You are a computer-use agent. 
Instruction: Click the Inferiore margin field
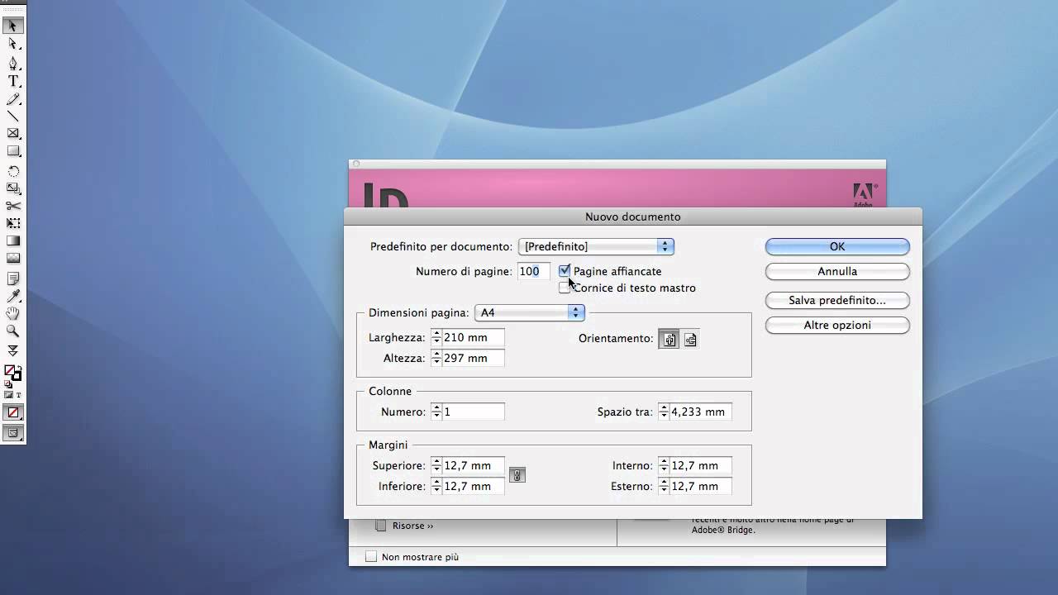click(x=474, y=486)
